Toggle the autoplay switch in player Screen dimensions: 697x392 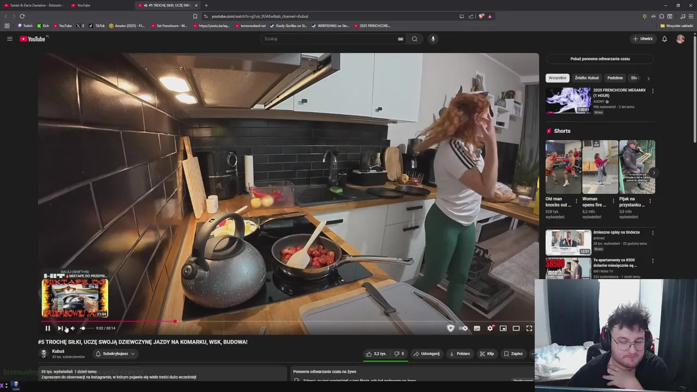pyautogui.click(x=463, y=328)
